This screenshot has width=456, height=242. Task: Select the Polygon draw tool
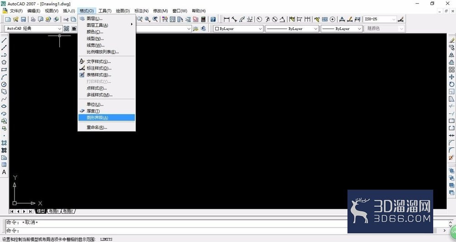[x=4, y=62]
